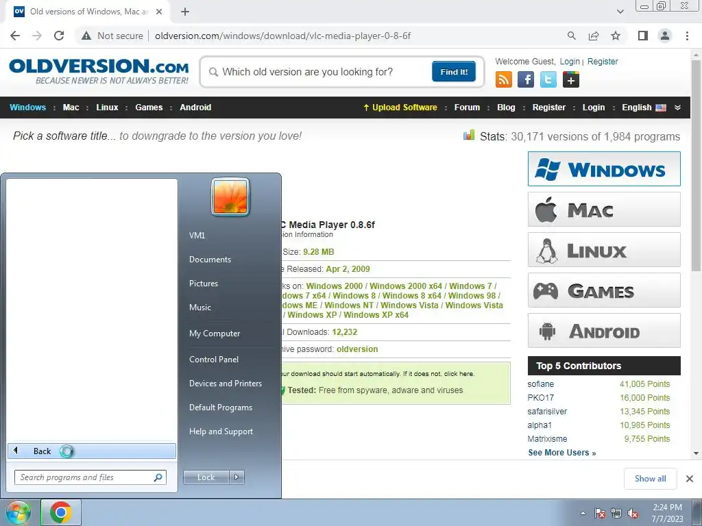Image resolution: width=702 pixels, height=526 pixels.
Task: Close the Chrome downloads bar
Action: tap(690, 479)
